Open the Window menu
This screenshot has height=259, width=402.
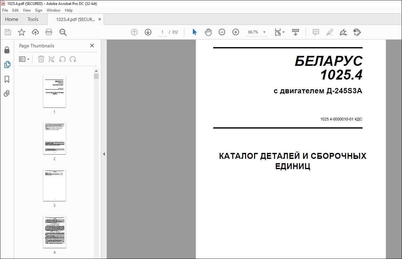54,10
